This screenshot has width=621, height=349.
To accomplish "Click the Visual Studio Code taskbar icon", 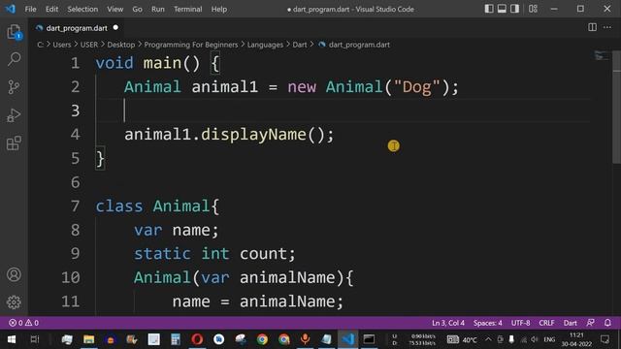I will tap(348, 339).
